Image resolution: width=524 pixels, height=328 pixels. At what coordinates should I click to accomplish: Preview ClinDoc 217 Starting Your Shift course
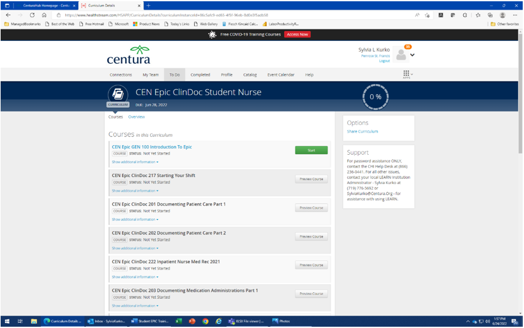pyautogui.click(x=311, y=179)
